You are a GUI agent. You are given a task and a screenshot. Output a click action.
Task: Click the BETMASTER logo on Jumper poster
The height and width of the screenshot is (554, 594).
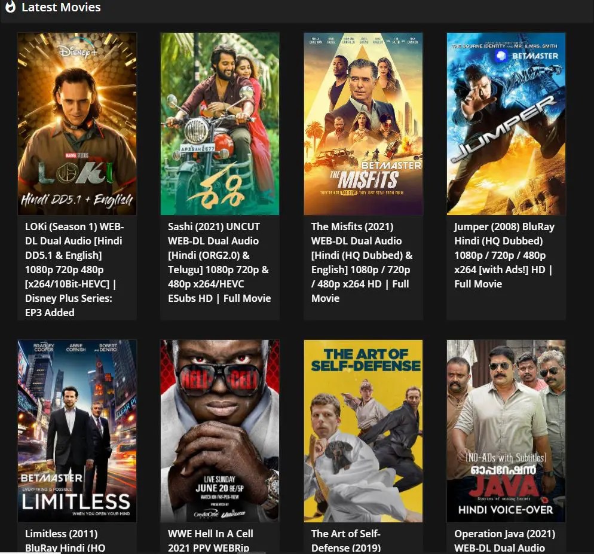pos(526,56)
